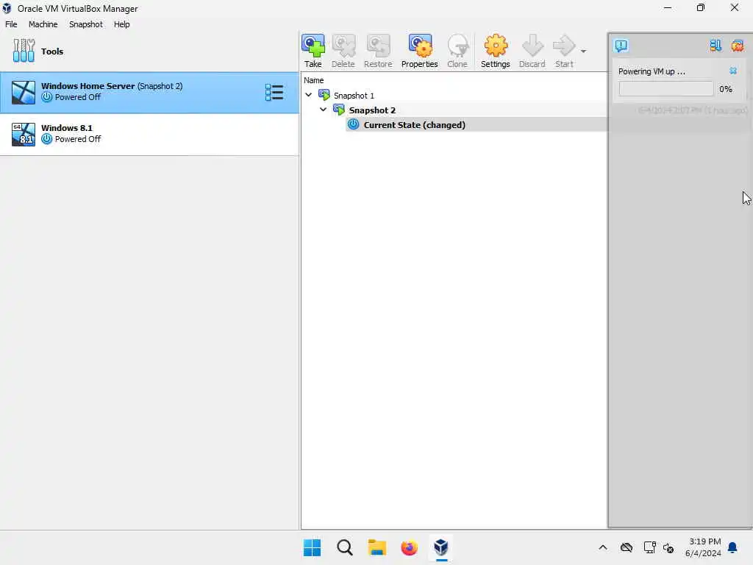Open File Explorer from the taskbar
Image resolution: width=753 pixels, height=565 pixels.
point(377,547)
